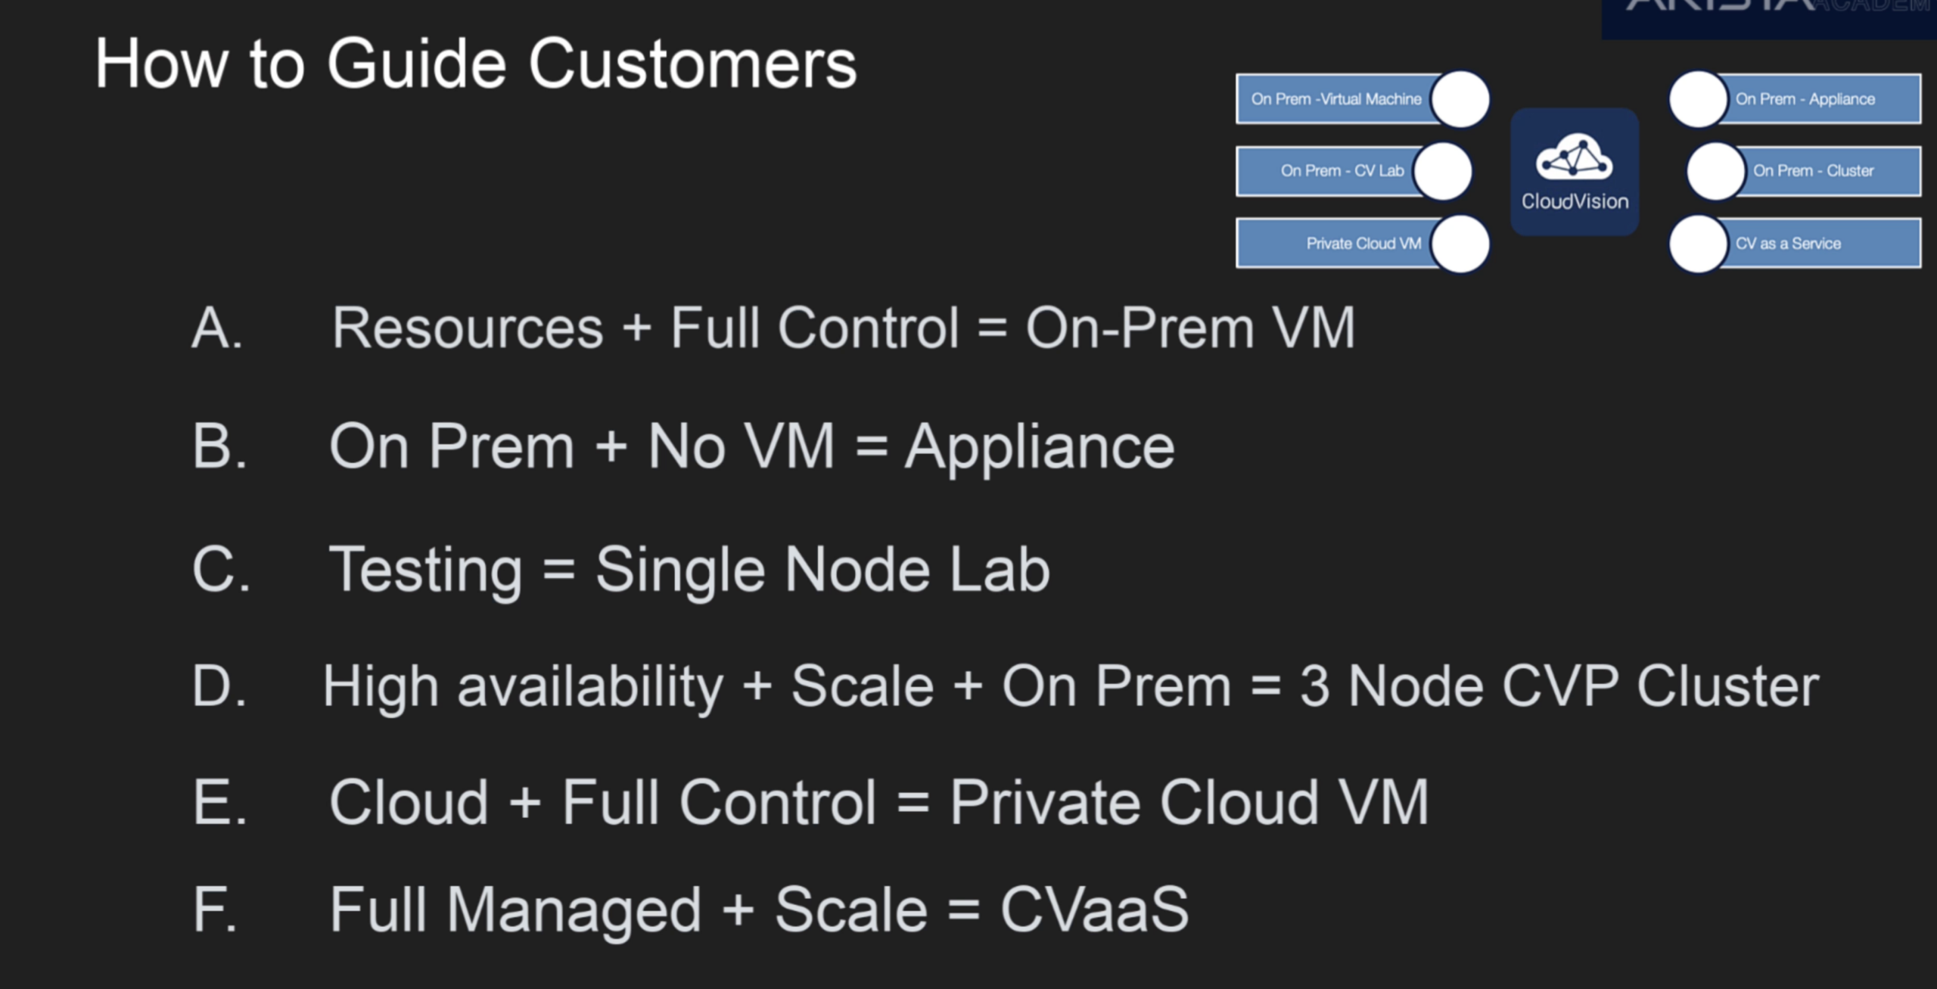Click line C about Single Node Lab

689,569
